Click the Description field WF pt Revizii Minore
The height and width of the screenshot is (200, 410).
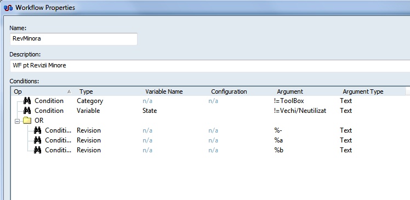point(210,65)
